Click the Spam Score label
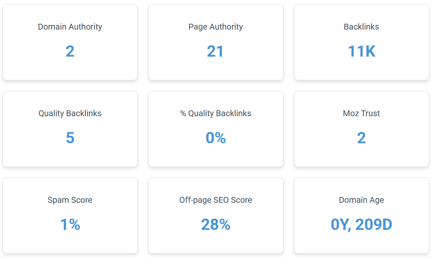 click(x=70, y=200)
